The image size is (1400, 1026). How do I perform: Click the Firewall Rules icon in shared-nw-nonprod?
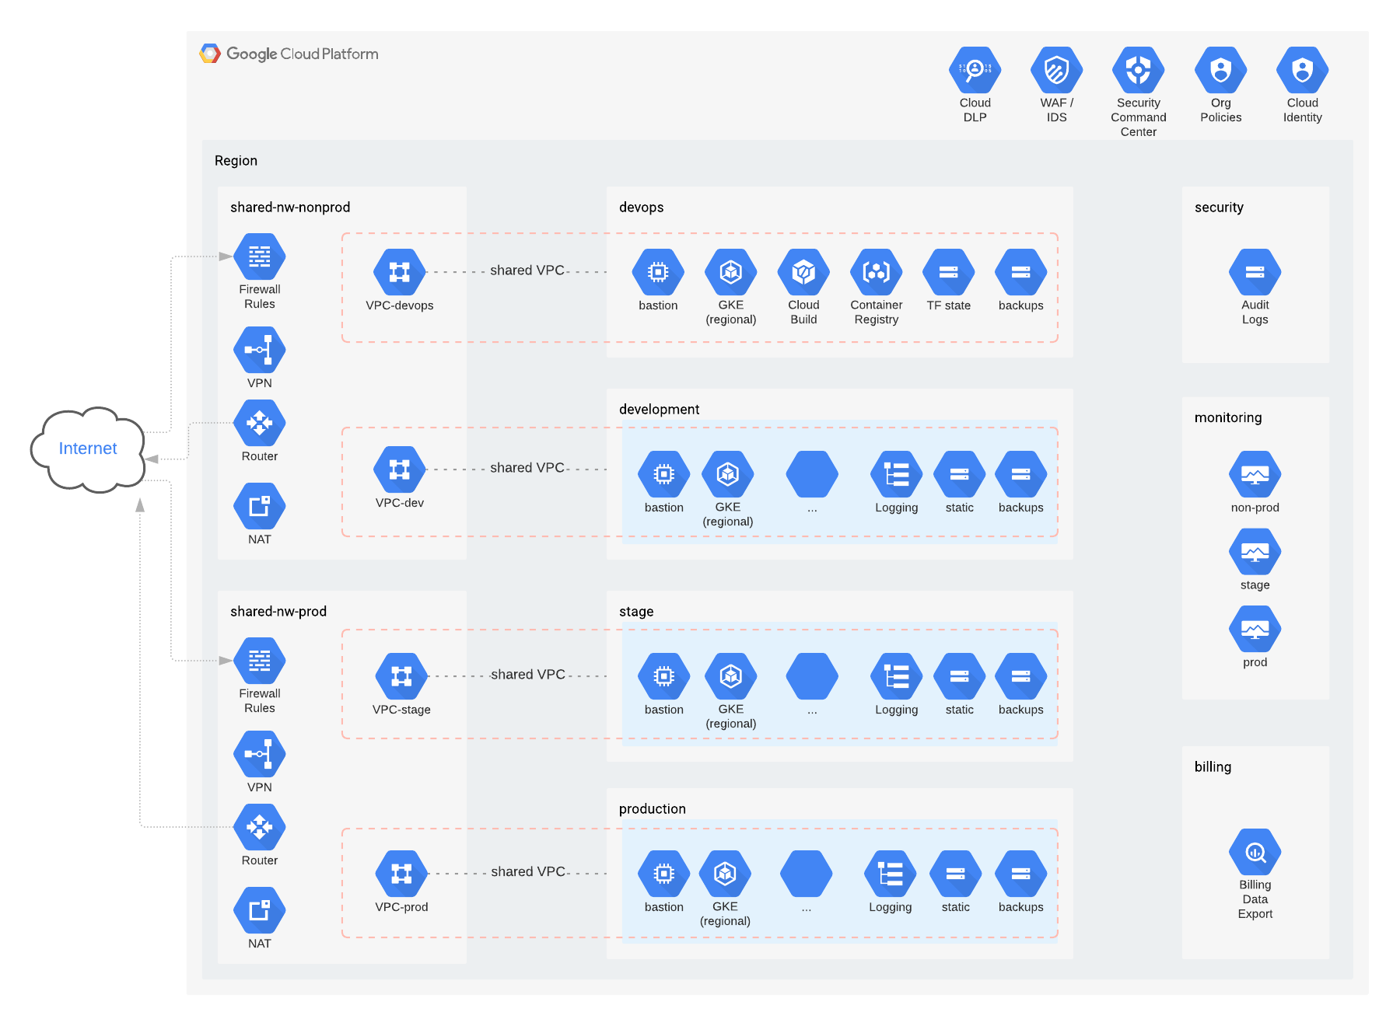point(259,256)
